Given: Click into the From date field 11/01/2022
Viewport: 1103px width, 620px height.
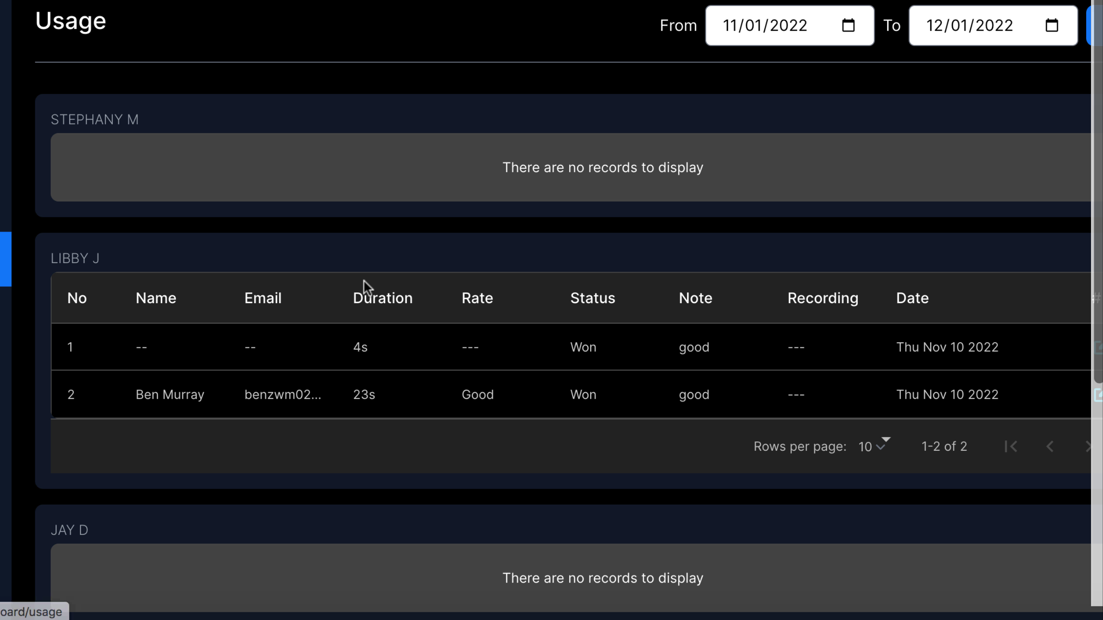Looking at the screenshot, I should pos(765,25).
